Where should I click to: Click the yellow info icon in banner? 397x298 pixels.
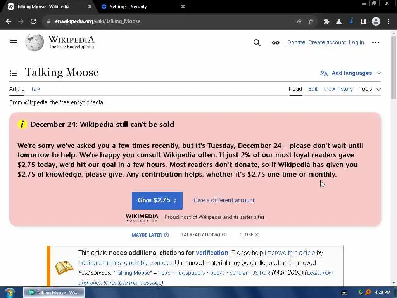[22, 124]
